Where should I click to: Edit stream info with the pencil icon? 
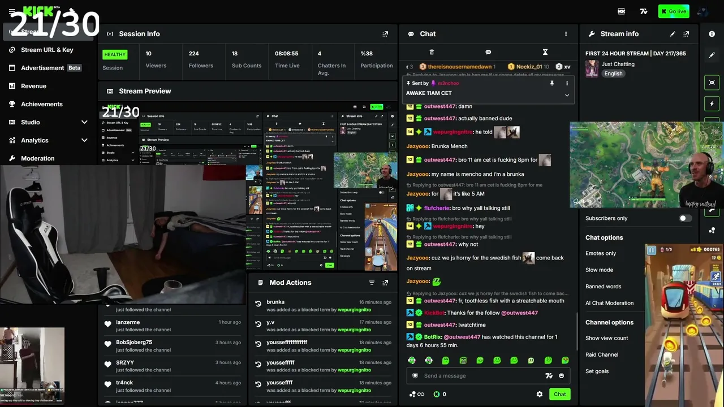click(673, 34)
